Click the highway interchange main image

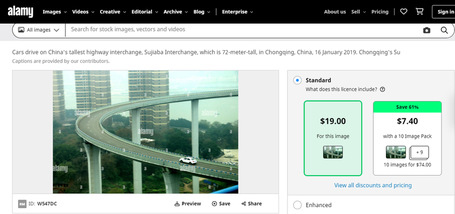[146, 132]
